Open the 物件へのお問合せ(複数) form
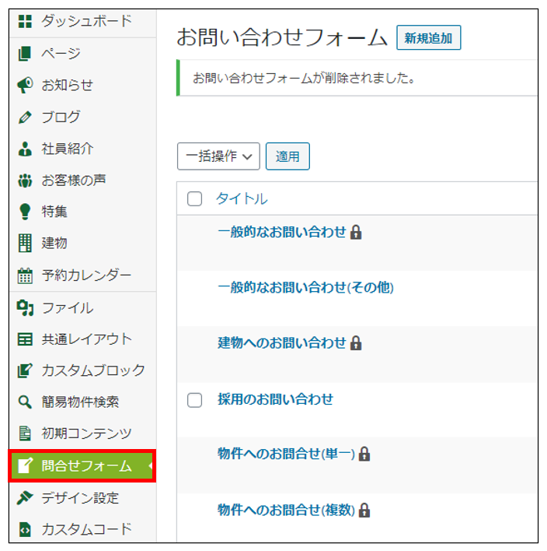The height and width of the screenshot is (551, 547). [x=286, y=511]
